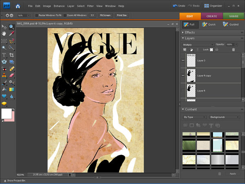Image resolution: width=245 pixels, height=184 pixels.
Task: Toggle Resize Windows To Fit checkbox
Action: pyautogui.click(x=37, y=16)
